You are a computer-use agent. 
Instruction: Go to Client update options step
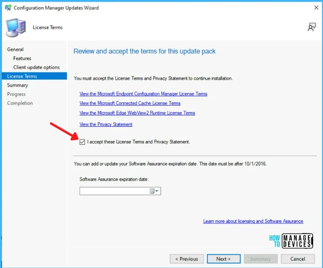36,67
